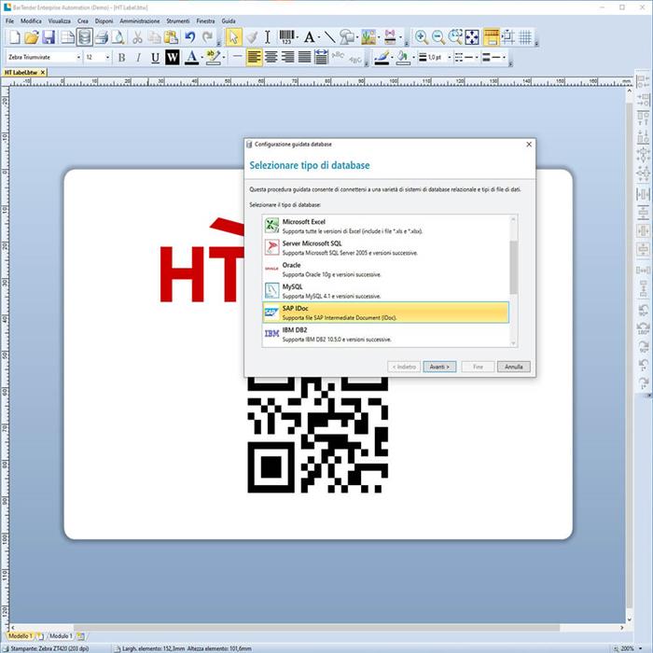The width and height of the screenshot is (653, 653).
Task: Click the Save floppy disk icon
Action: (x=49, y=37)
